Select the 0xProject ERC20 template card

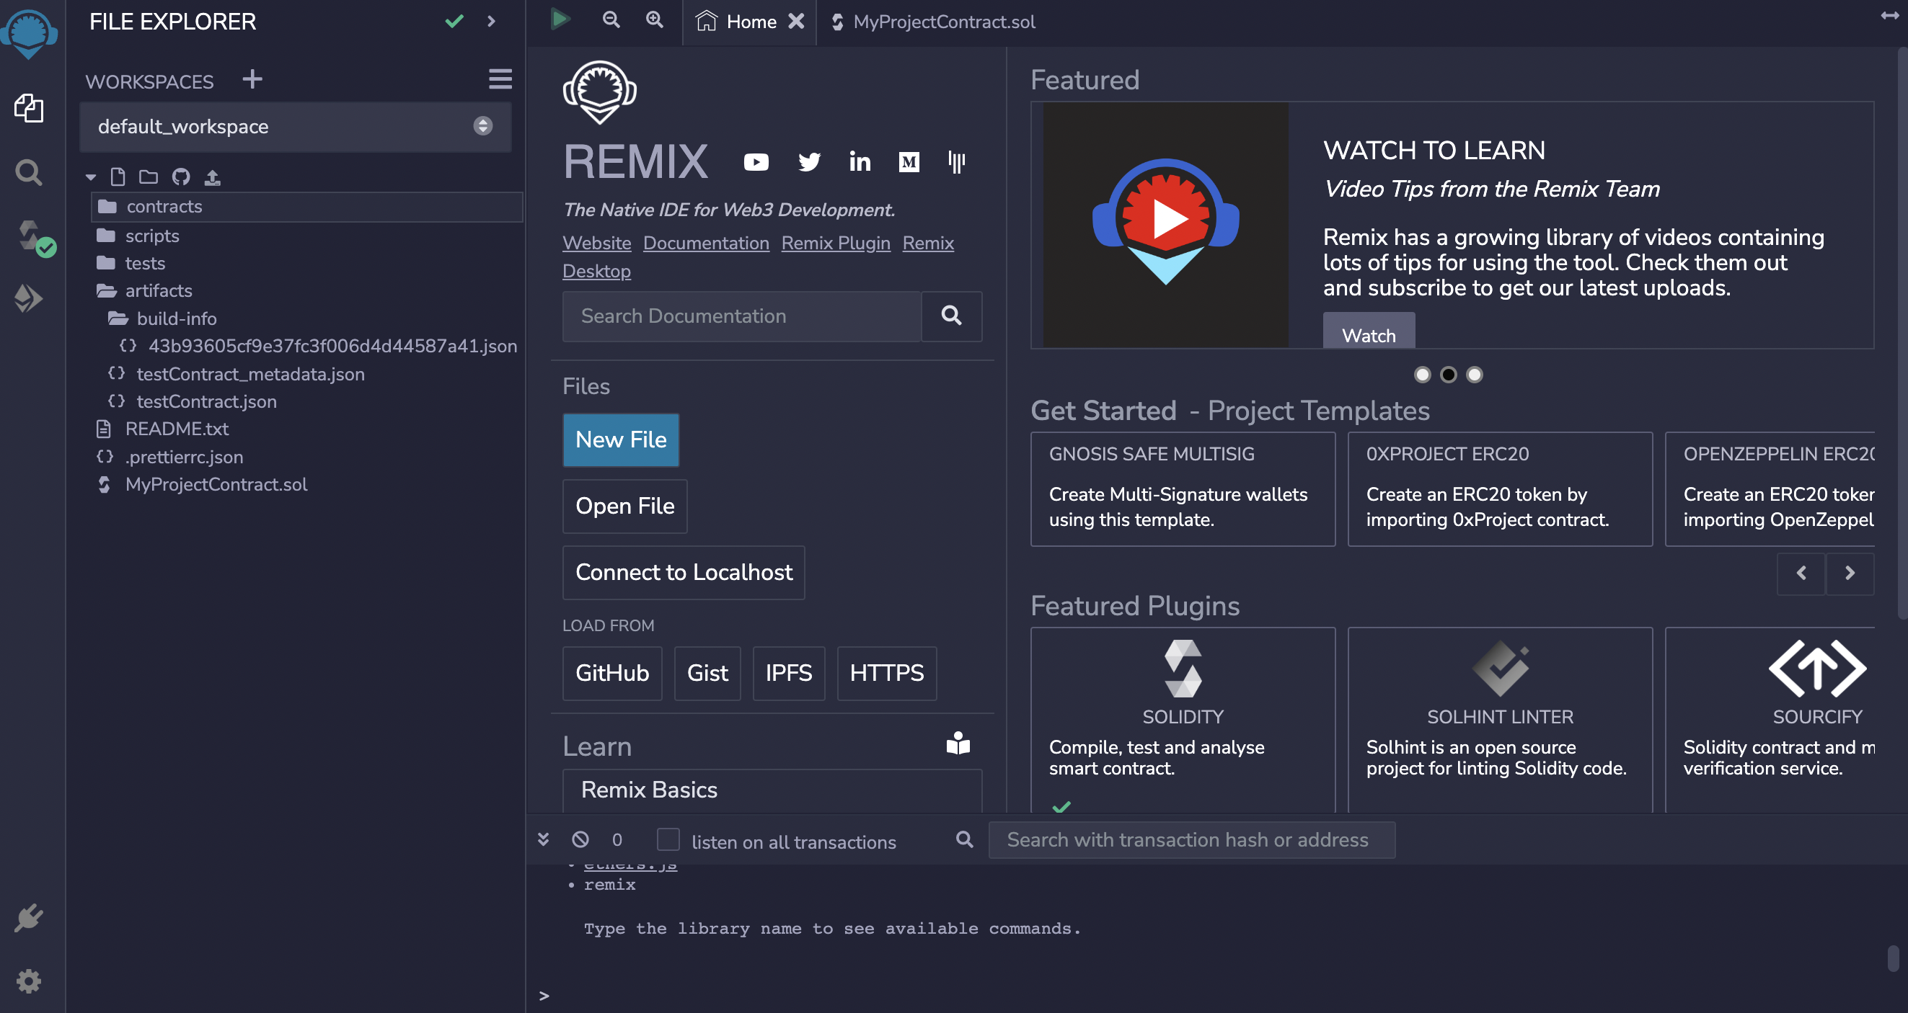tap(1500, 489)
